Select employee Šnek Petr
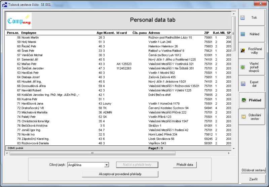Viewport: 269px width, 187px height. click(28, 51)
